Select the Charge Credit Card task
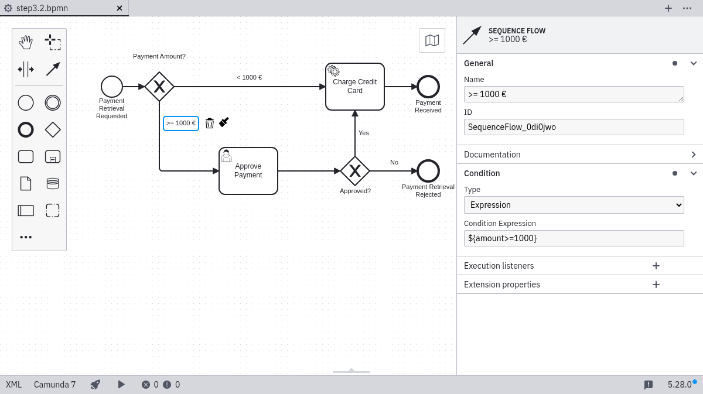This screenshot has width=703, height=394. click(x=355, y=87)
